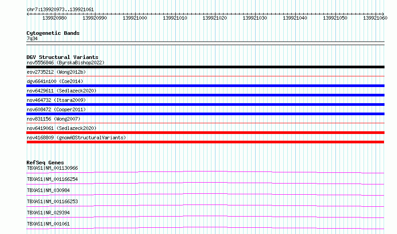Image resolution: width=397 pixels, height=234 pixels.
Task: Click the black nsv5556846 variant bar
Action: point(205,67)
